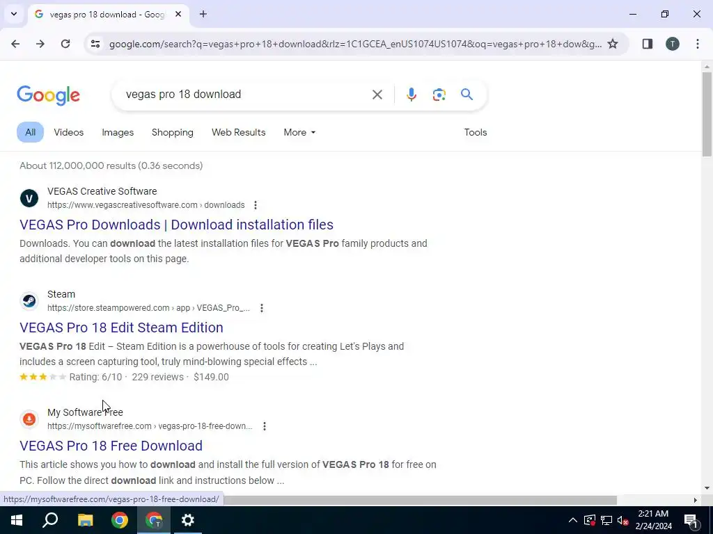Image resolution: width=713 pixels, height=534 pixels.
Task: Switch to Images results
Action: 118,132
